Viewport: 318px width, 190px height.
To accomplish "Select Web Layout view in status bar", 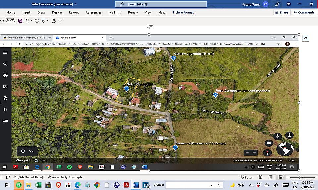I will tap(280, 177).
